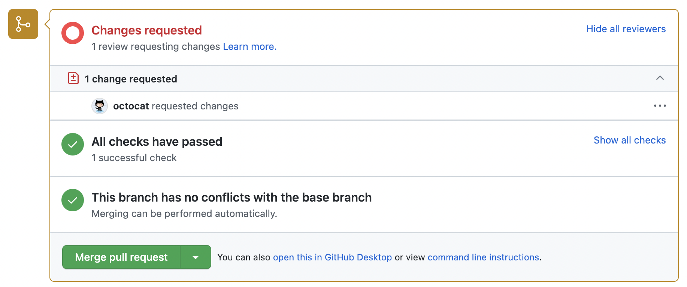This screenshot has width=687, height=287.
Task: View command line instructions link
Action: (483, 257)
